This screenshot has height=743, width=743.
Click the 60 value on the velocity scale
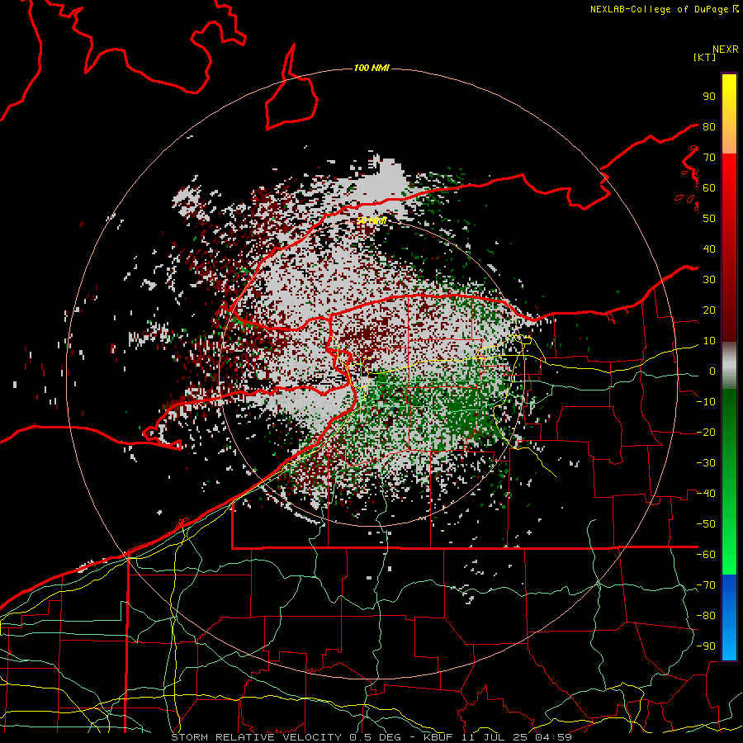(x=709, y=187)
